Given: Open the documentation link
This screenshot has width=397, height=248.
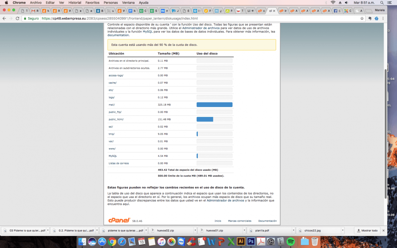Looking at the screenshot, I should tap(118, 35).
